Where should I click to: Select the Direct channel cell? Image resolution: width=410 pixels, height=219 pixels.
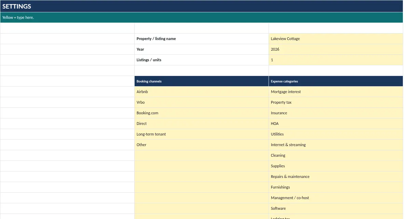click(202, 124)
